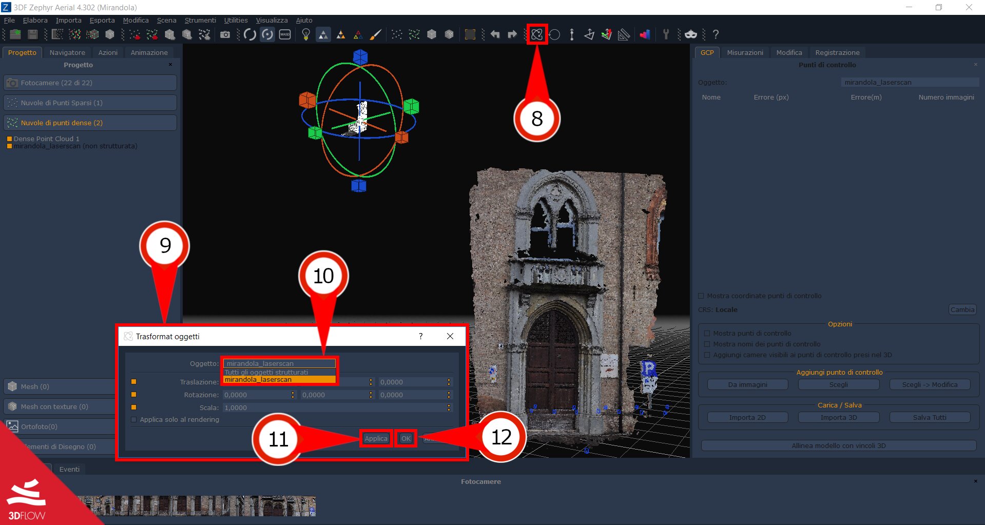This screenshot has height=525, width=985.
Task: Open the Trasformat oggetti tool icon
Action: click(x=537, y=34)
